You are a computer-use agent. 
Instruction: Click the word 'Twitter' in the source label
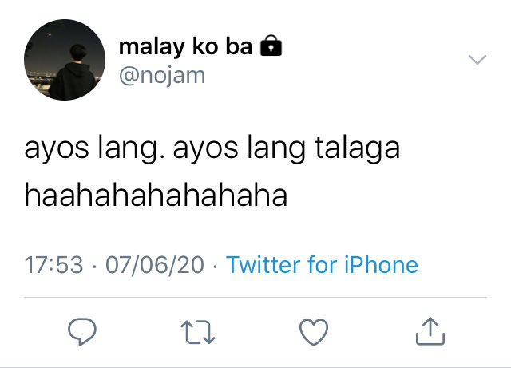tap(263, 264)
